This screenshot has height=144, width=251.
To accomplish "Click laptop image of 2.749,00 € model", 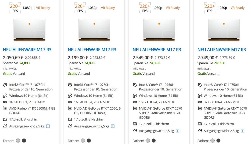I will click(224, 30).
